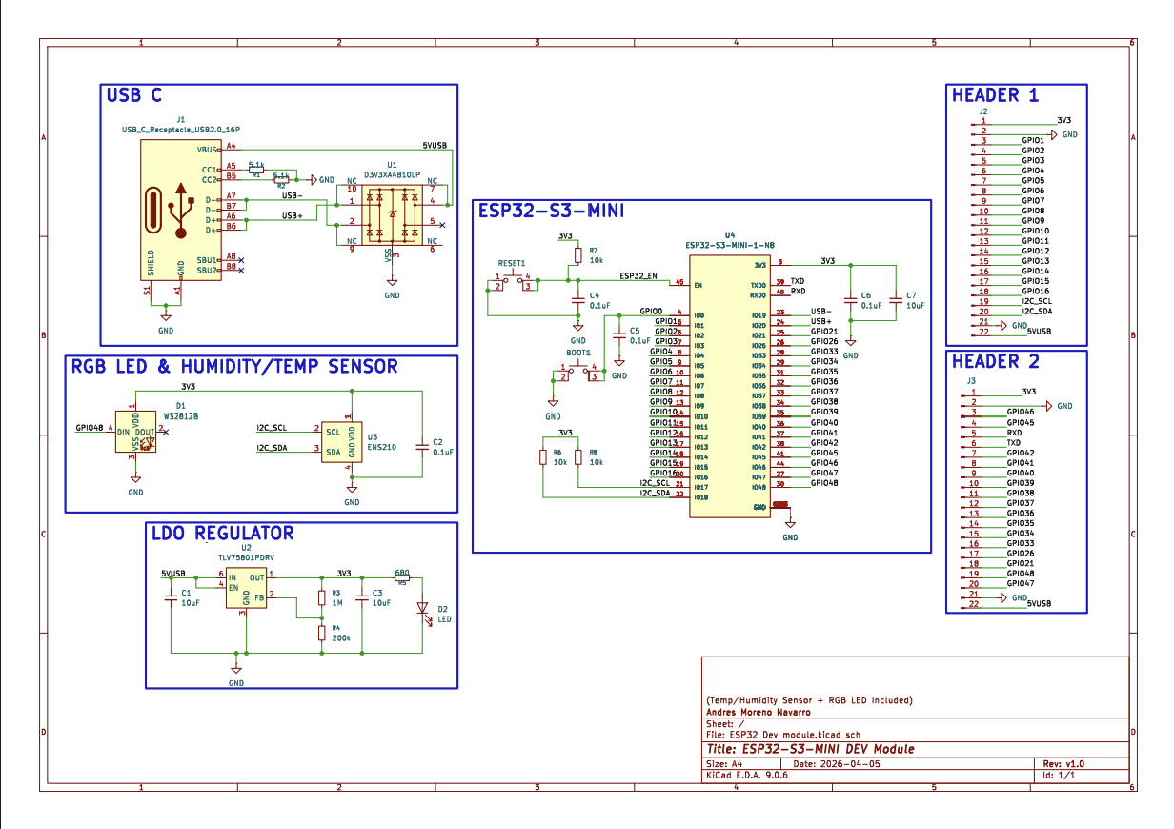The image size is (1174, 829).
Task: Select the ENS210 sensor symbol U3
Action: tap(343, 443)
